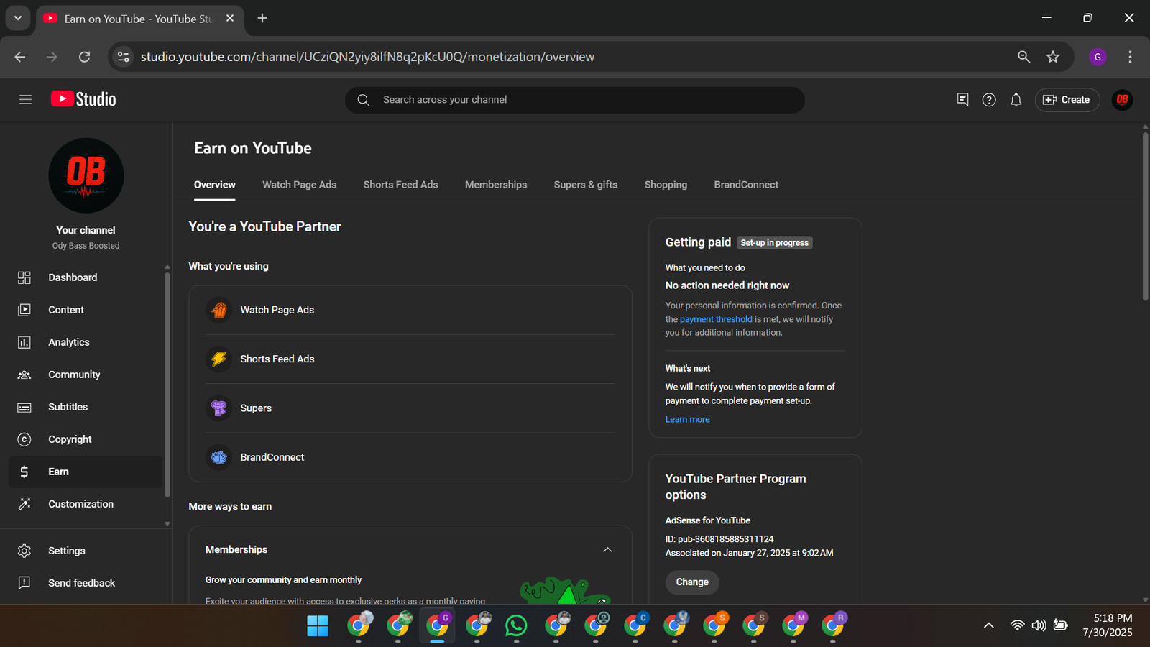1150x647 pixels.
Task: Open the Help question mark icon
Action: (x=989, y=100)
